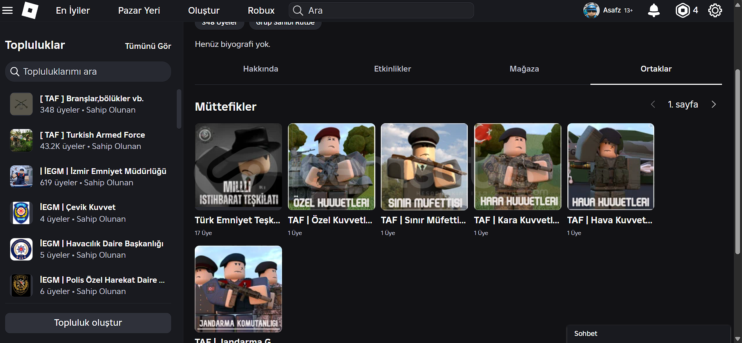Viewport: 742px width, 343px height.
Task: Open the Robux balance icon
Action: (x=682, y=11)
